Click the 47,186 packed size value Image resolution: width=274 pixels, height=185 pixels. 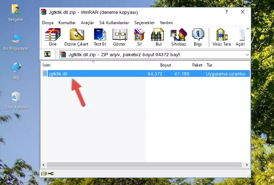(182, 74)
